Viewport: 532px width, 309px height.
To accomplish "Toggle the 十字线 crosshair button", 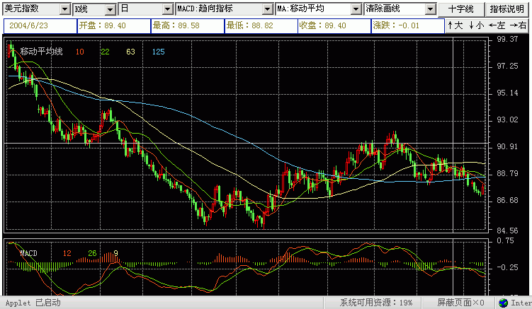I will pyautogui.click(x=460, y=9).
